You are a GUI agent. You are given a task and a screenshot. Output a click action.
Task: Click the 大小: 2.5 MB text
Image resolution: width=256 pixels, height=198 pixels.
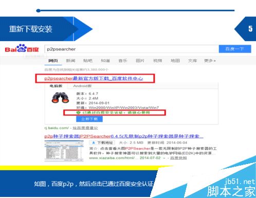pyautogui.click(x=131, y=142)
